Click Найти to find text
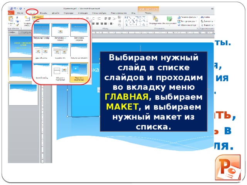Viewport: 247px width, 185px height. click(205, 17)
